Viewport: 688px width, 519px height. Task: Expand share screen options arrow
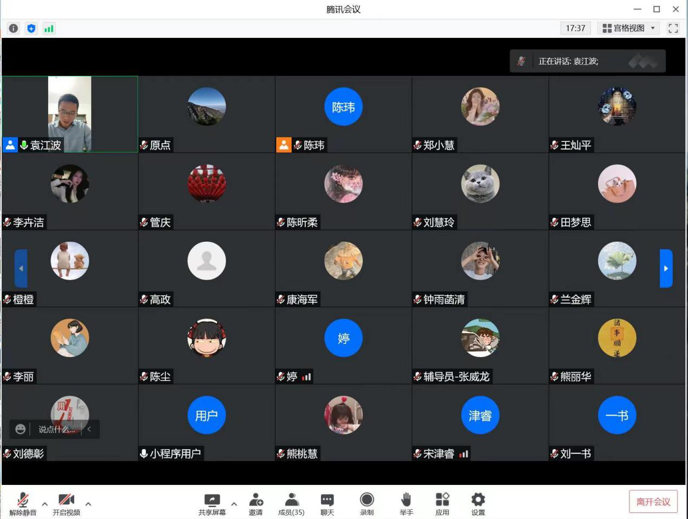(x=234, y=504)
